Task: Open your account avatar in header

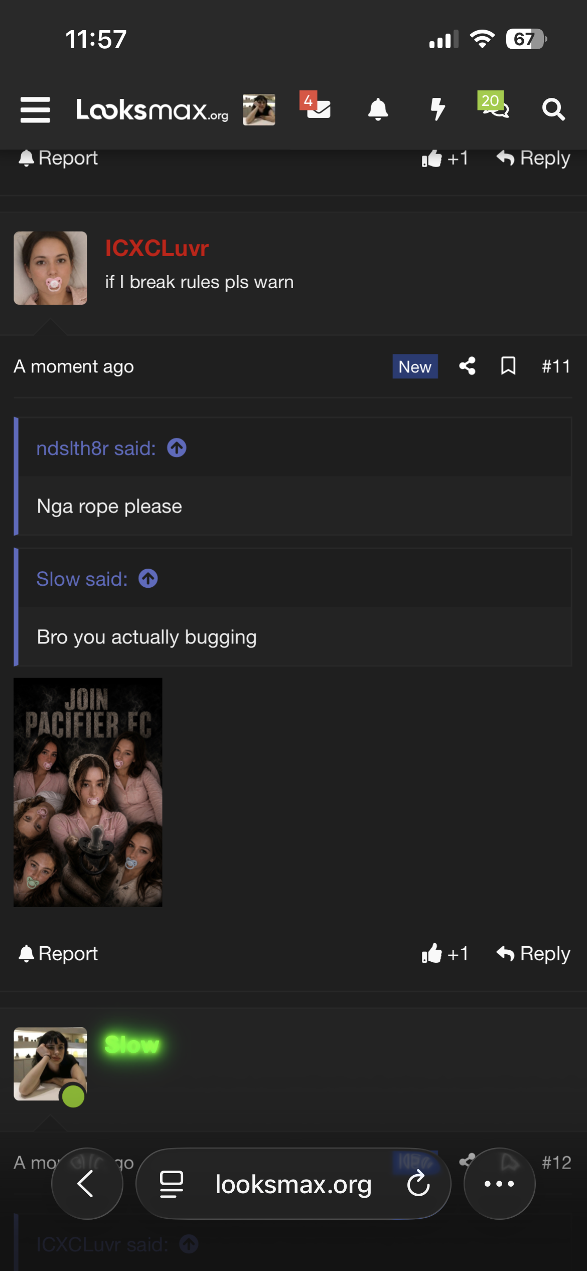Action: click(259, 109)
